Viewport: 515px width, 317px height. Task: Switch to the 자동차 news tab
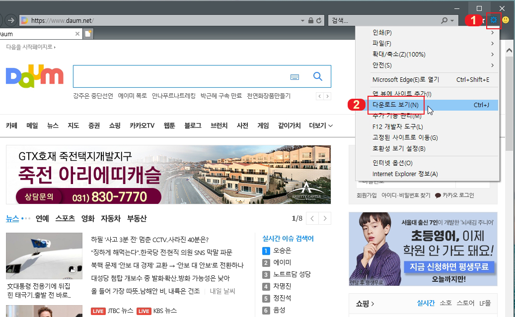[111, 219]
